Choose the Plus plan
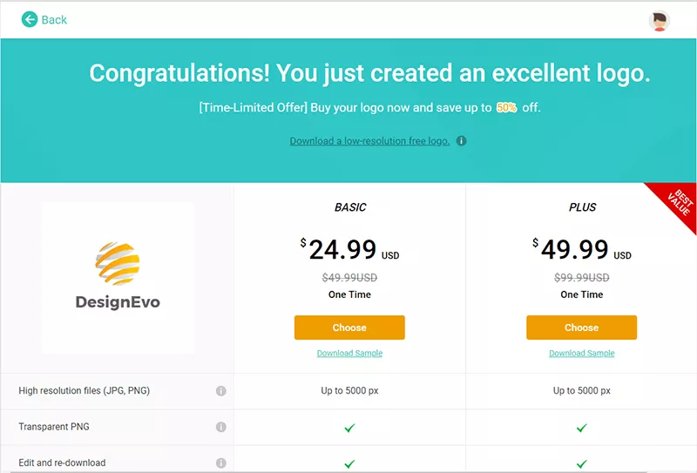The width and height of the screenshot is (697, 473). pyautogui.click(x=581, y=328)
